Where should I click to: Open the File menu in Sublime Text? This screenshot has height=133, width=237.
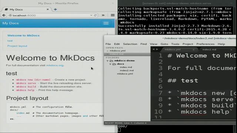(x=108, y=44)
